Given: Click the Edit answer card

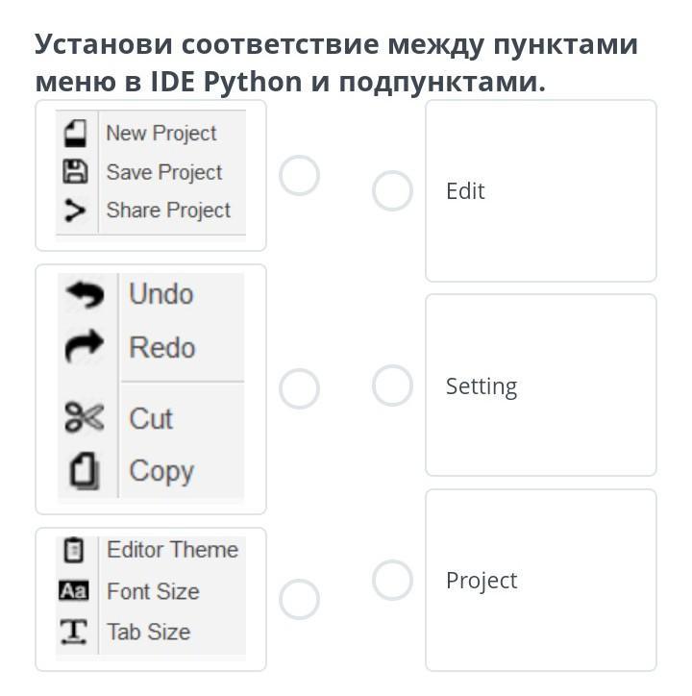Looking at the screenshot, I should point(541,191).
